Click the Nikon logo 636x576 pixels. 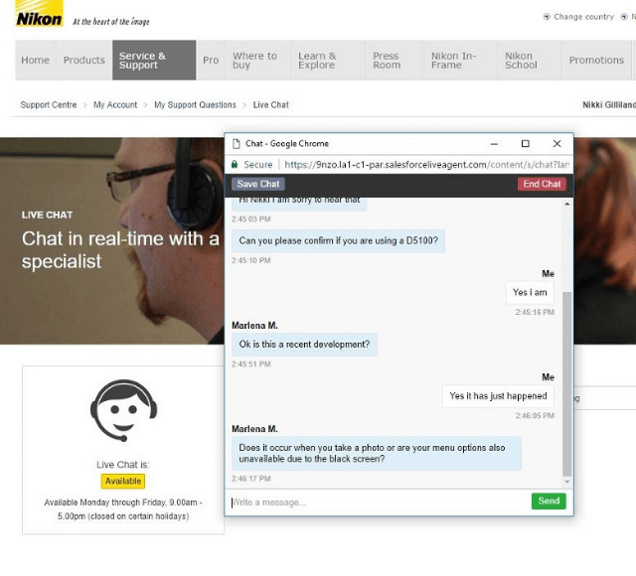pos(40,13)
